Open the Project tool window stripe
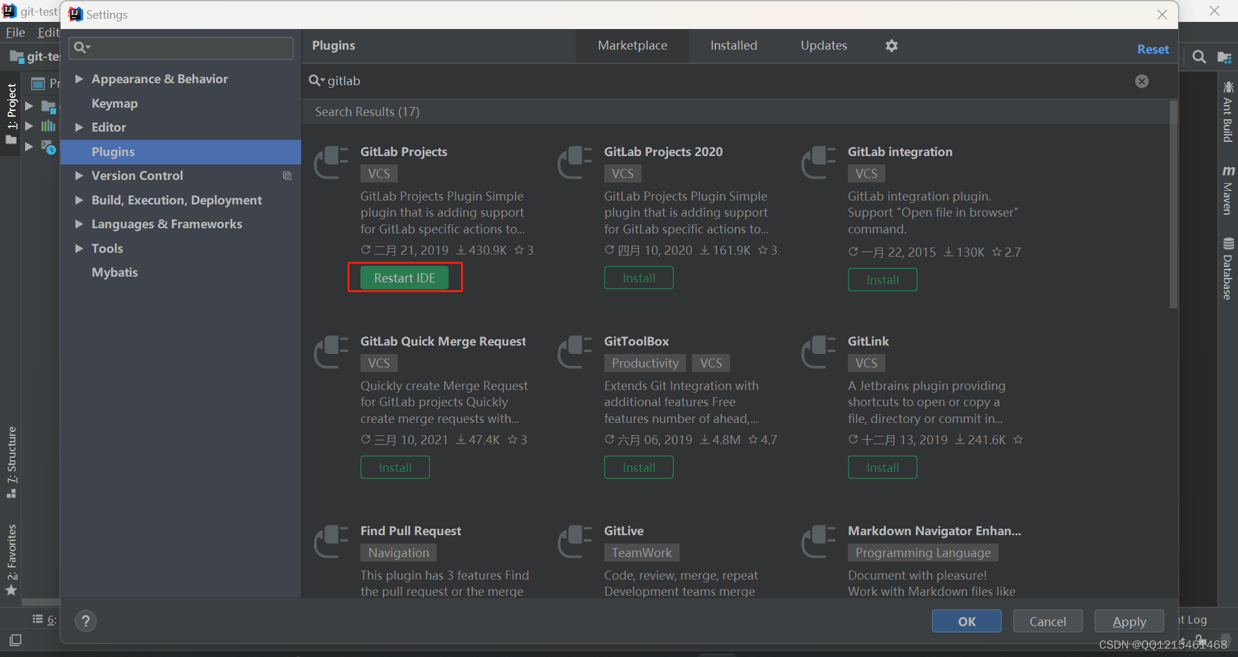Screen dimensions: 1238x657 tap(12, 113)
